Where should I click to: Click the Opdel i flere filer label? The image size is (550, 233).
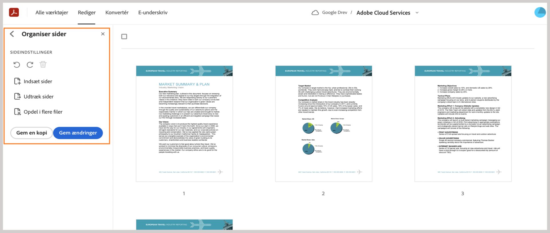coord(43,112)
